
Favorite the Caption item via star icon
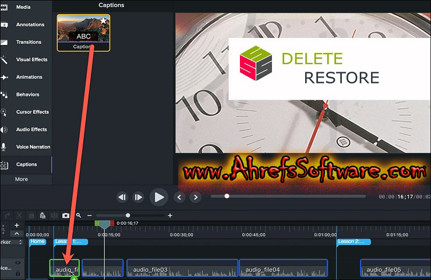tap(103, 20)
